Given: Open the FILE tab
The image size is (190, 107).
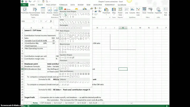Looking at the screenshot, I should [x=24, y=5].
